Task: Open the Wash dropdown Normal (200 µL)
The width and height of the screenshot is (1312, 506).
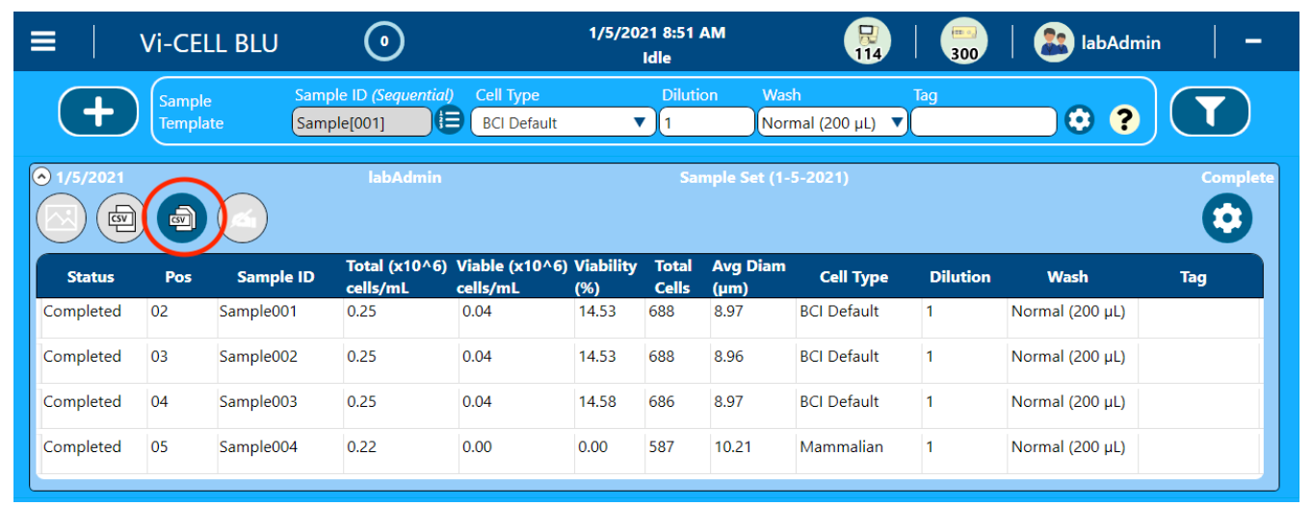Action: tap(832, 122)
